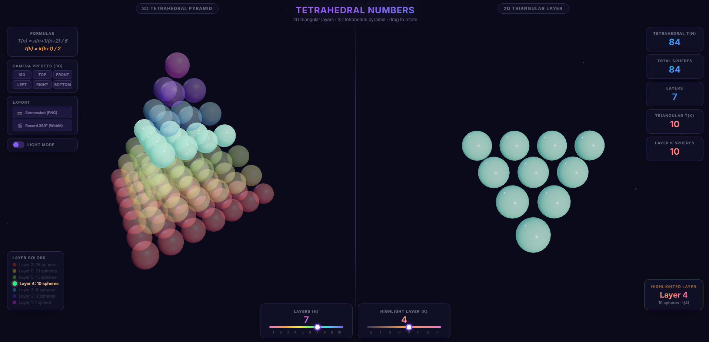709x342 pixels.
Task: Click the 'Layer 4' highlighted layer title
Action: click(x=673, y=295)
